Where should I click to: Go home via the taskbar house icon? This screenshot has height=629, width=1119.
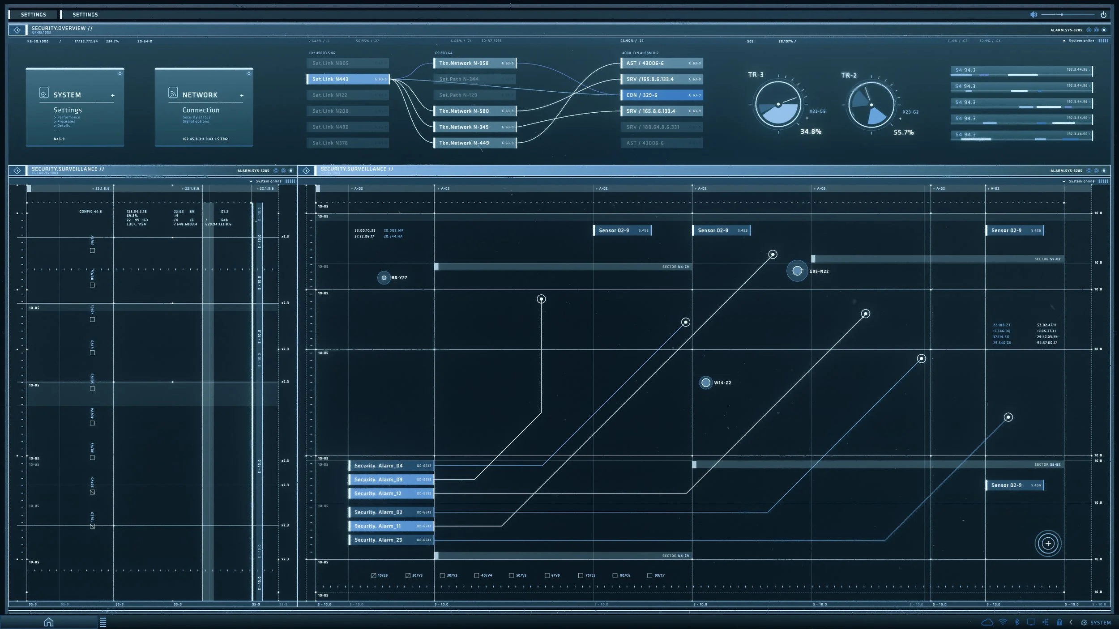[49, 622]
